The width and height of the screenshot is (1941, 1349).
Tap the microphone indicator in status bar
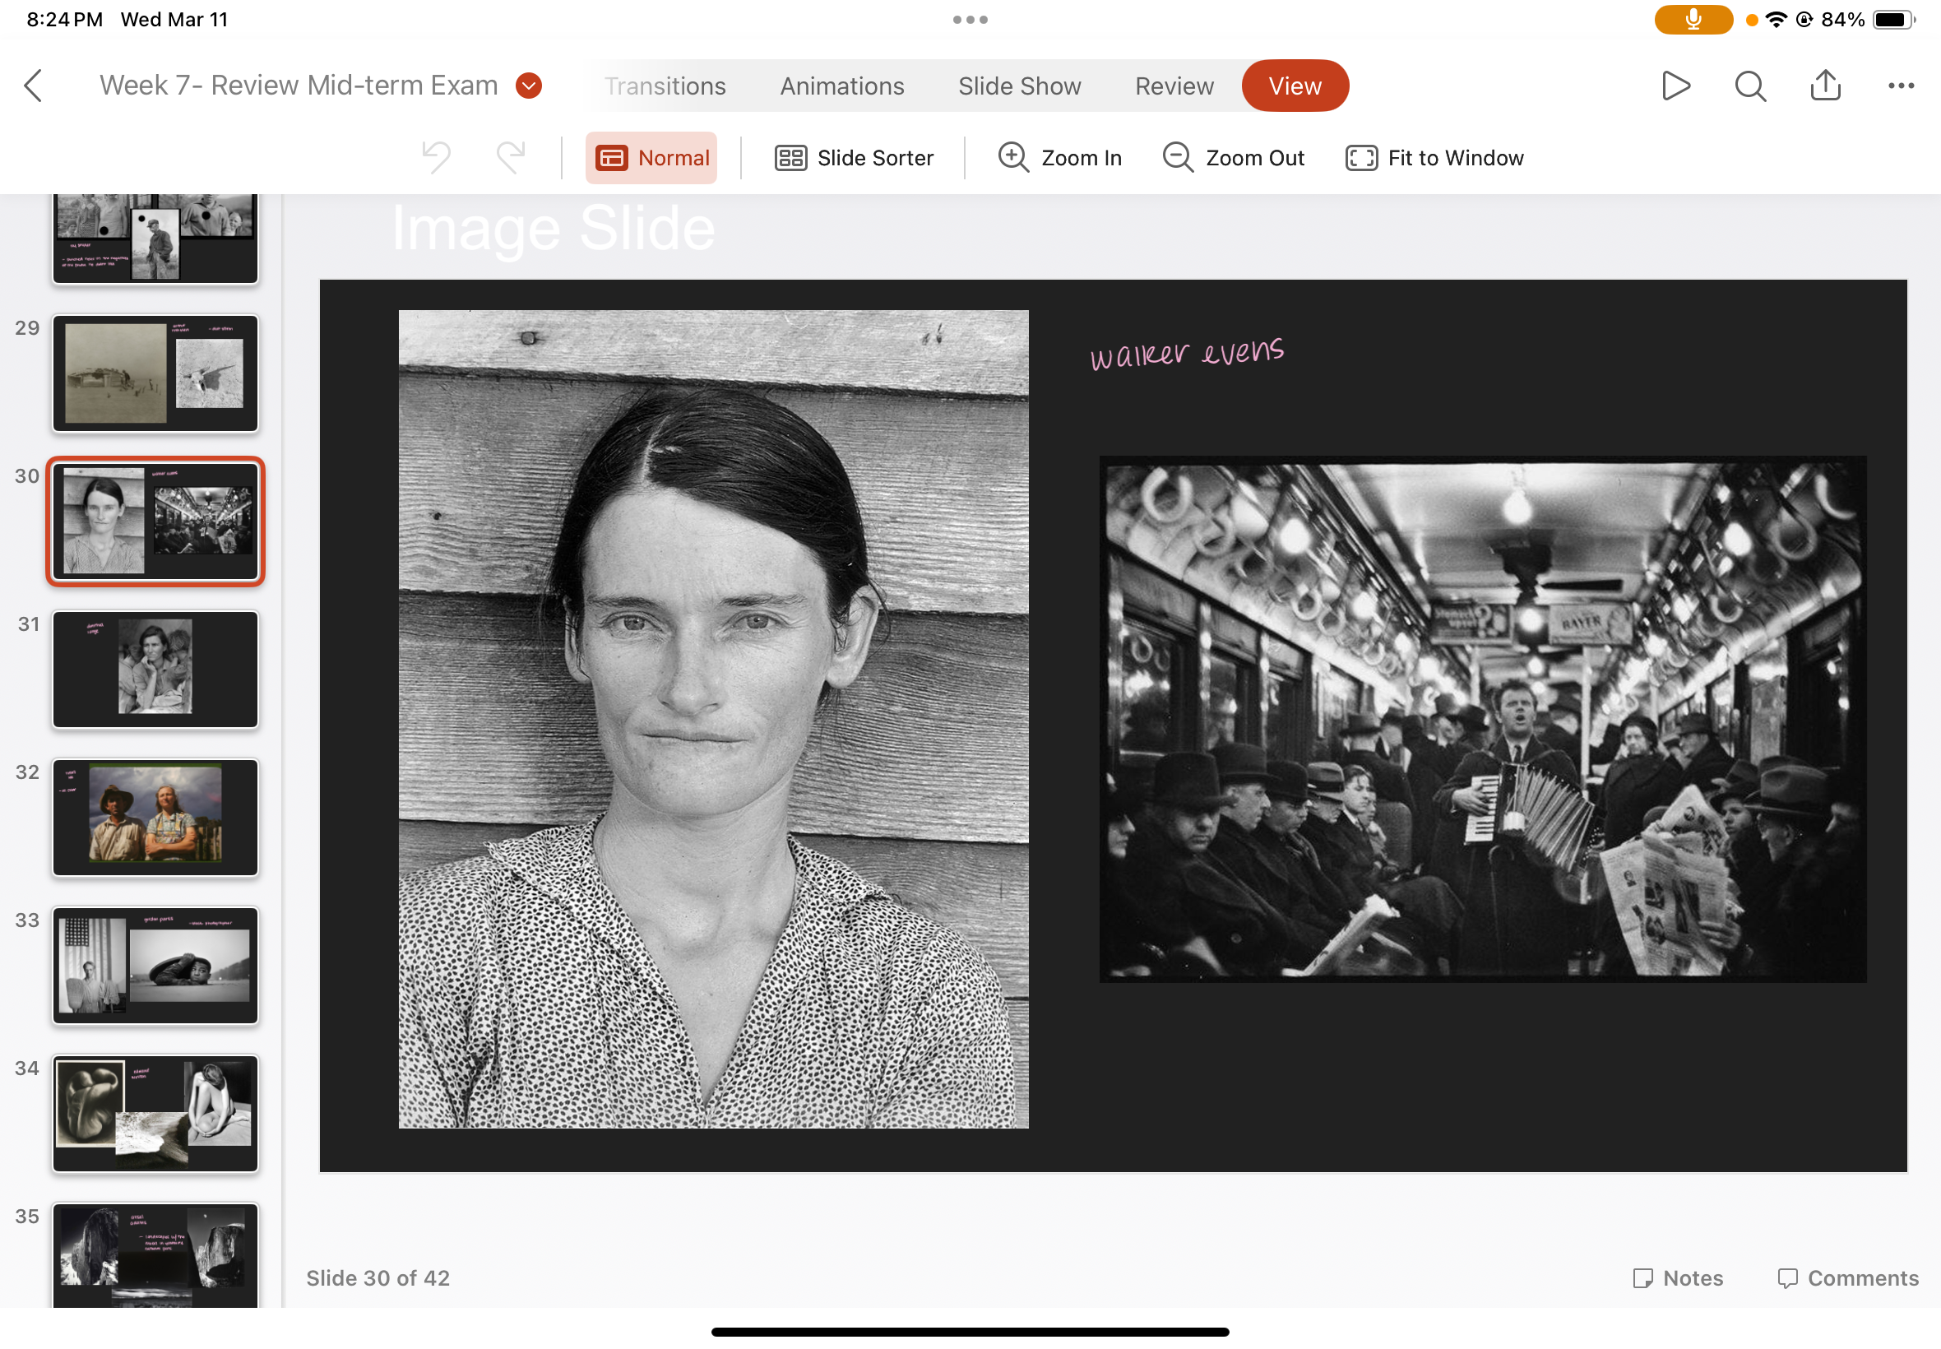1693,20
